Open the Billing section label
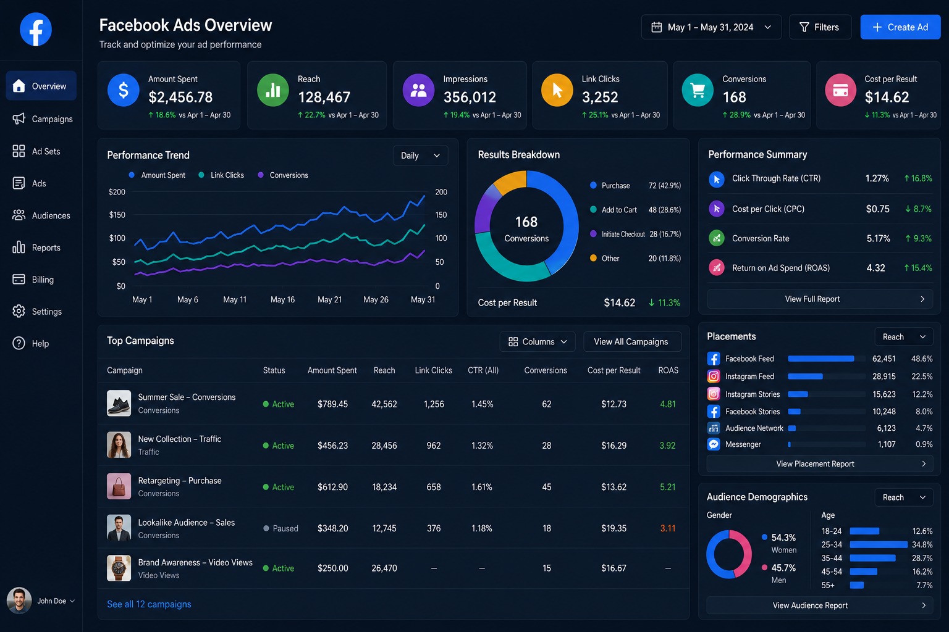949x632 pixels. pos(43,280)
